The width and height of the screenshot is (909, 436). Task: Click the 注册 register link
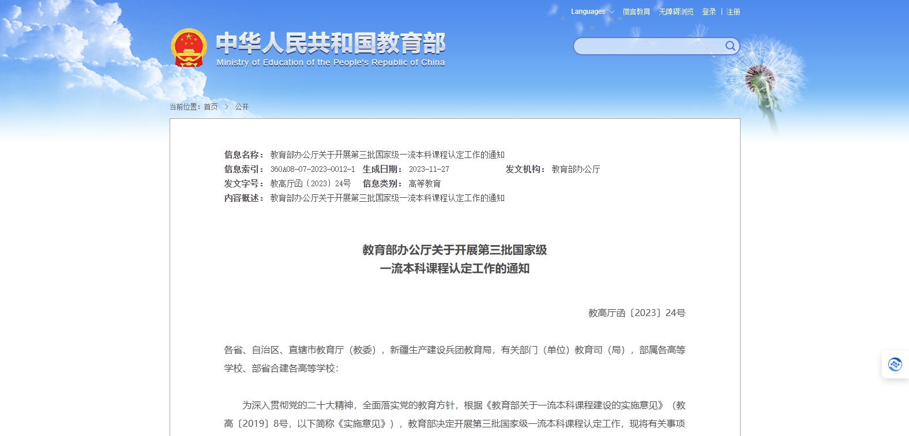tap(733, 12)
